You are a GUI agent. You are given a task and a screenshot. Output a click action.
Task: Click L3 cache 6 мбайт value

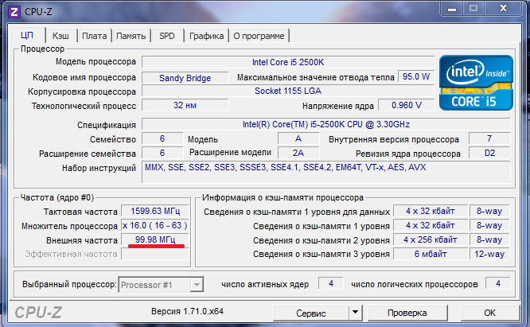(431, 254)
